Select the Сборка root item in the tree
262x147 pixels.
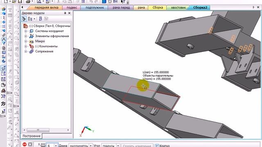tap(50, 26)
